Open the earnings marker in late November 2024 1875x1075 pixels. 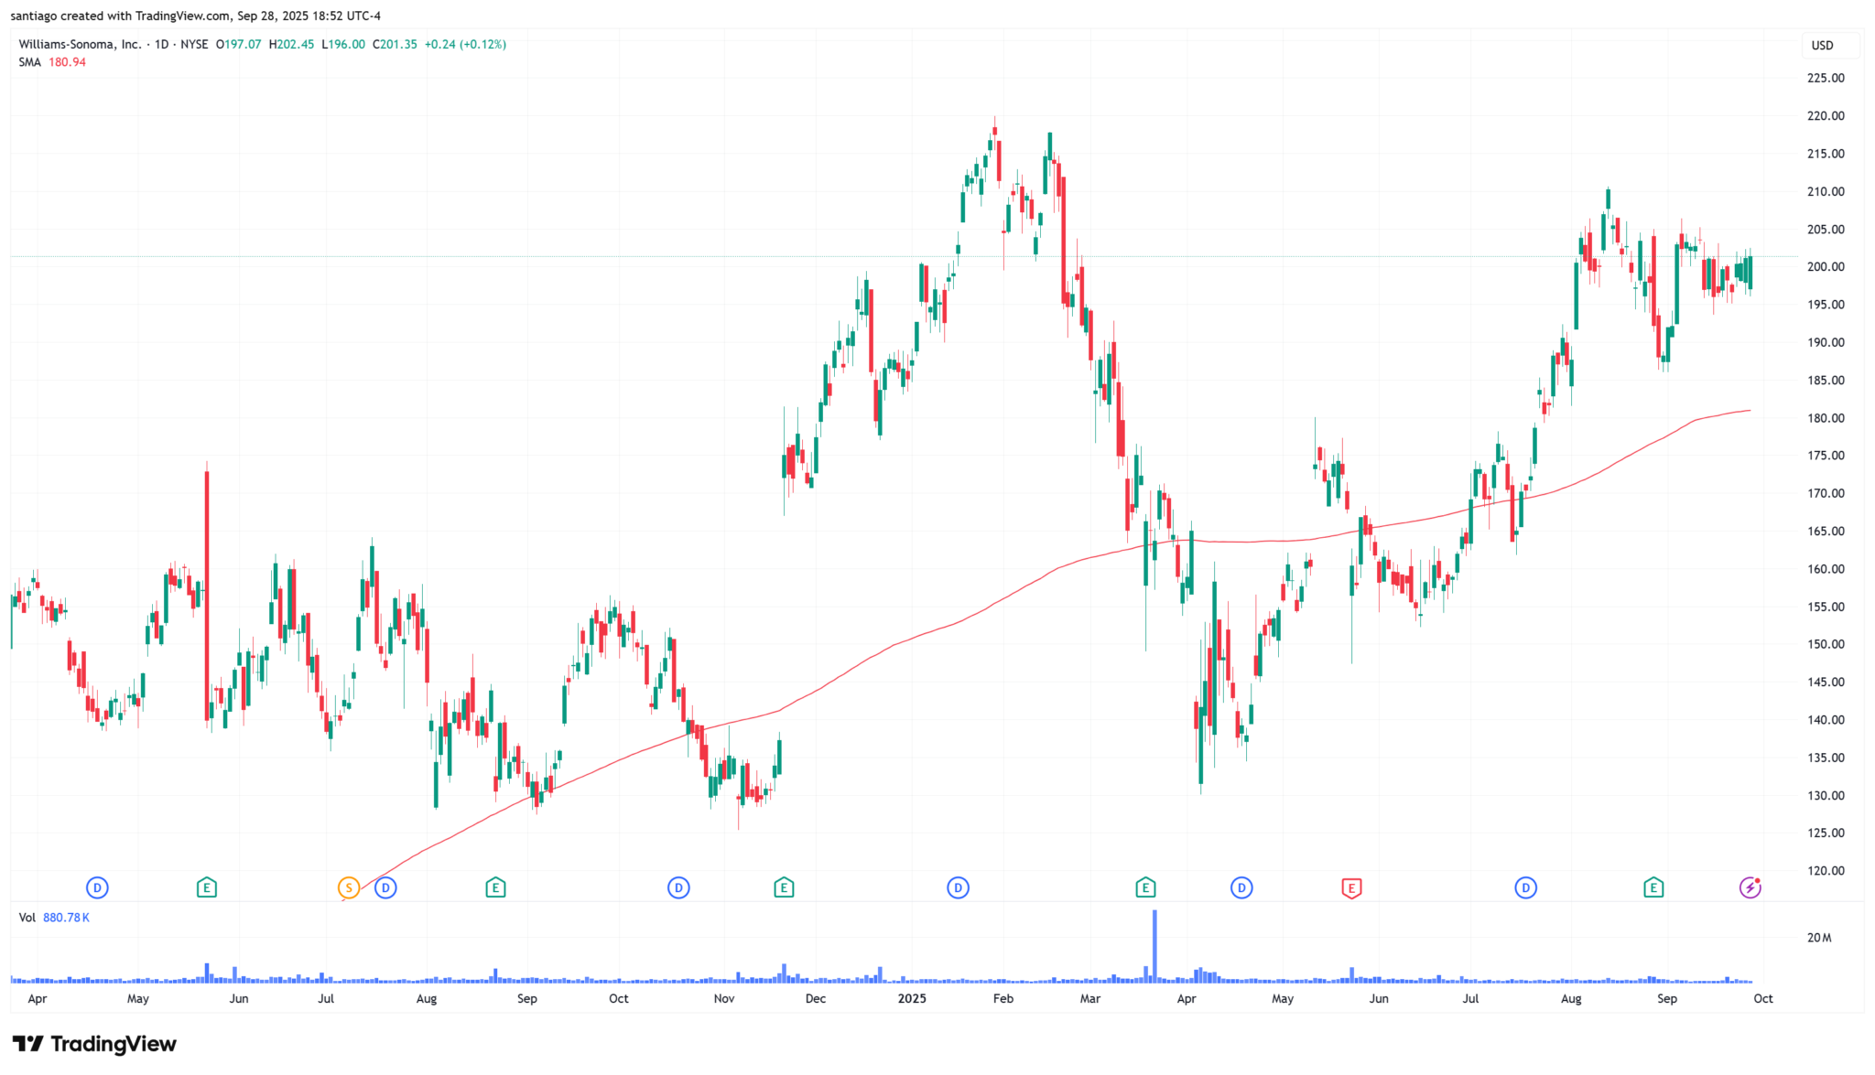[784, 887]
